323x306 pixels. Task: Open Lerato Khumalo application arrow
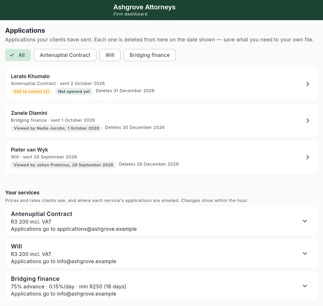(308, 84)
